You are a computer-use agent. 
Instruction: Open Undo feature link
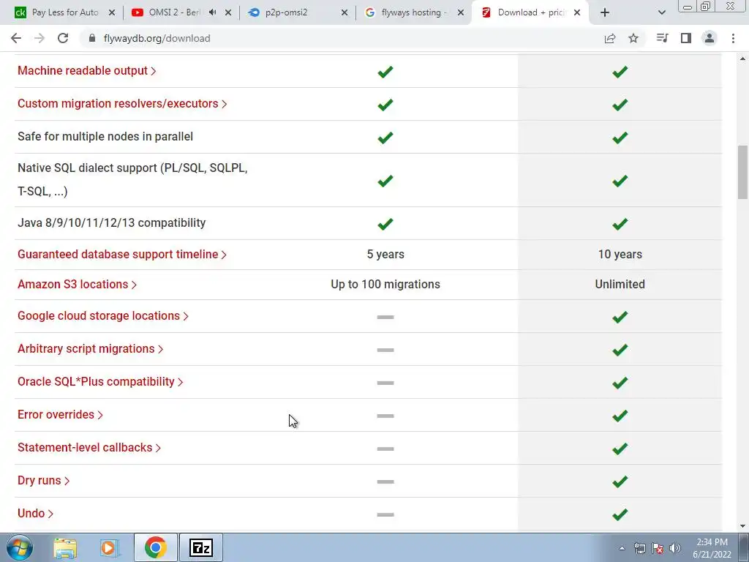[x=35, y=513]
